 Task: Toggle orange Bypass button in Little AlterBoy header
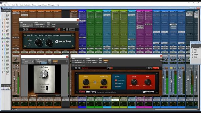pos(106,61)
